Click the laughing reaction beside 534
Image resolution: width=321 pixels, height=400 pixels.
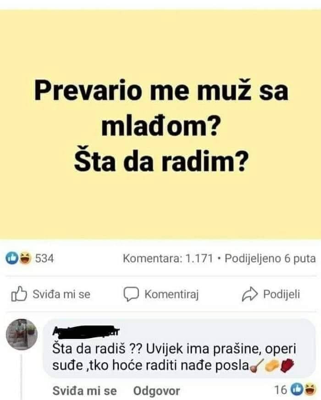[25, 258]
